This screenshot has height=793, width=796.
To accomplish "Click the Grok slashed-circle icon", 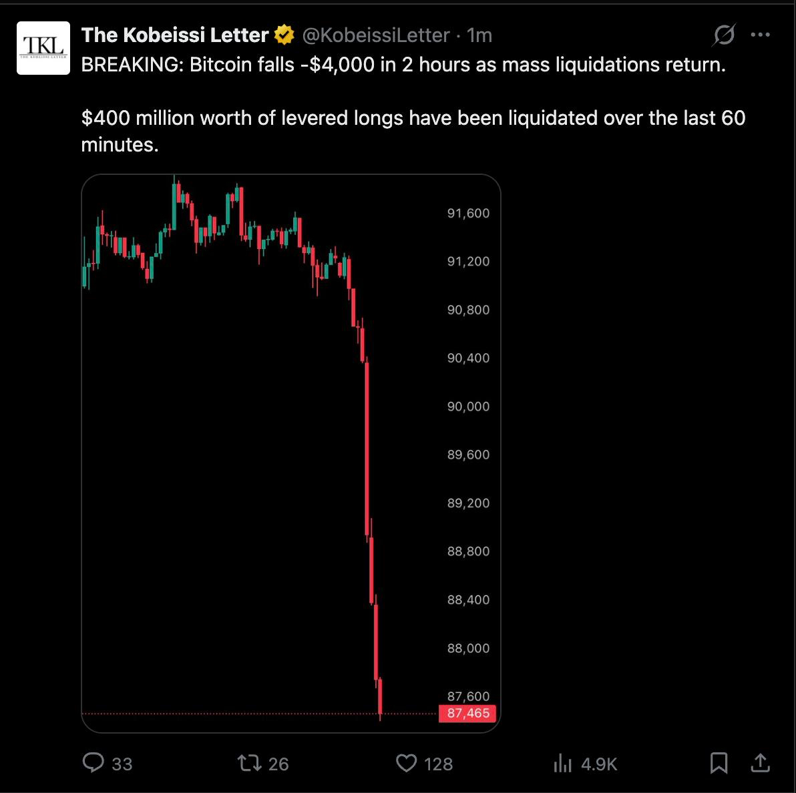I will click(x=723, y=35).
